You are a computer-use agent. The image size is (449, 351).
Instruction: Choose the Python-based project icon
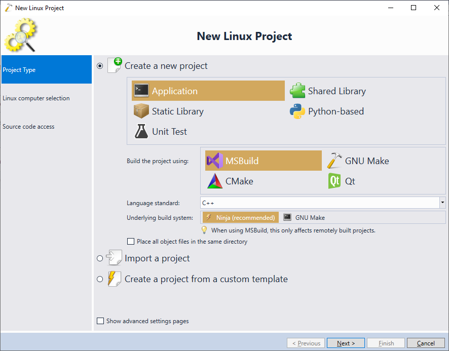[297, 111]
